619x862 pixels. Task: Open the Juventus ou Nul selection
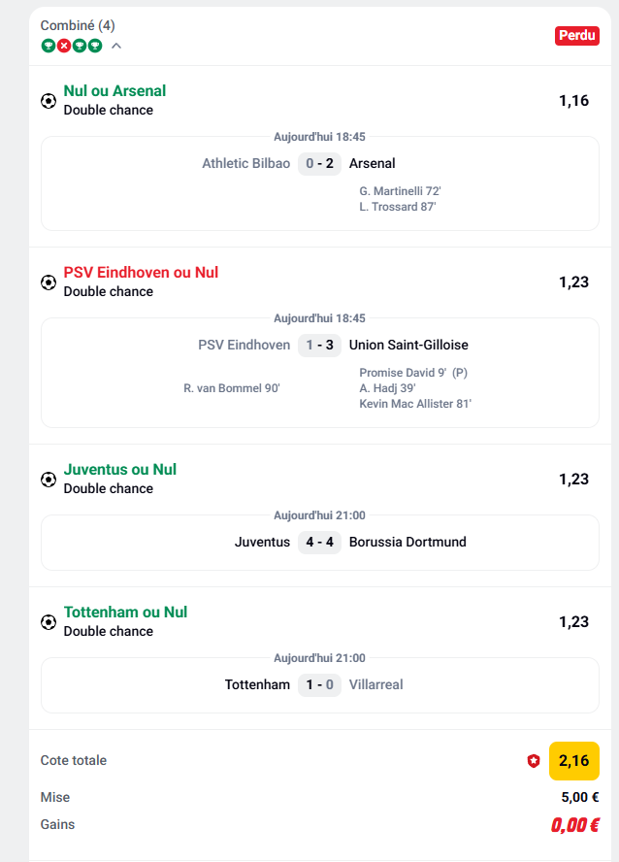tap(119, 470)
